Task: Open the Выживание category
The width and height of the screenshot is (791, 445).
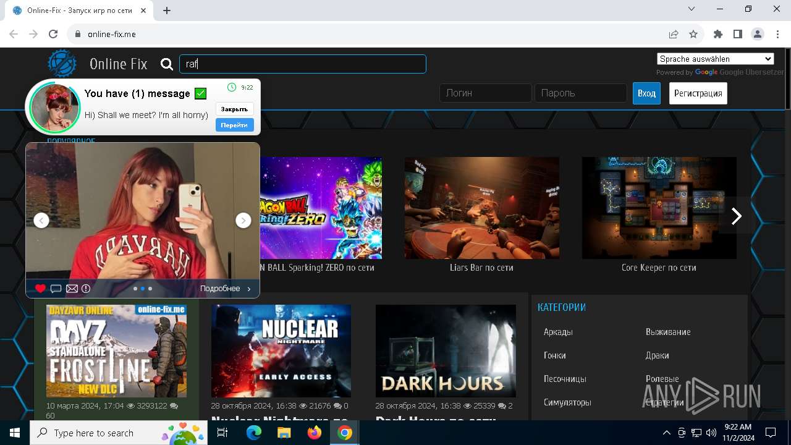Action: click(668, 332)
